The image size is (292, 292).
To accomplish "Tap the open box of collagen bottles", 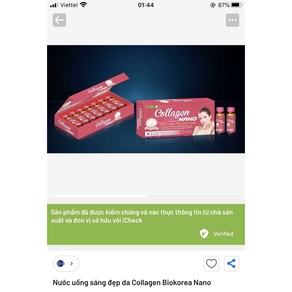I will [94, 106].
